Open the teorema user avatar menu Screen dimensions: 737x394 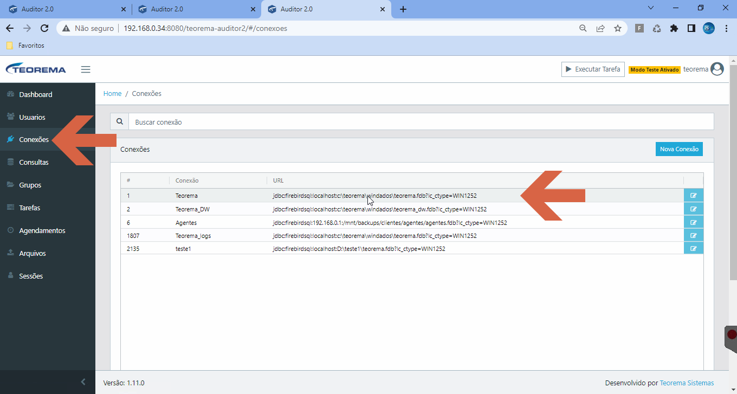[x=717, y=69]
